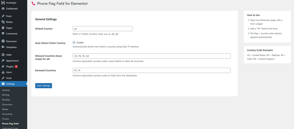
Task: Open Permalinks settings submenu item
Action: pyautogui.click(x=7, y=114)
